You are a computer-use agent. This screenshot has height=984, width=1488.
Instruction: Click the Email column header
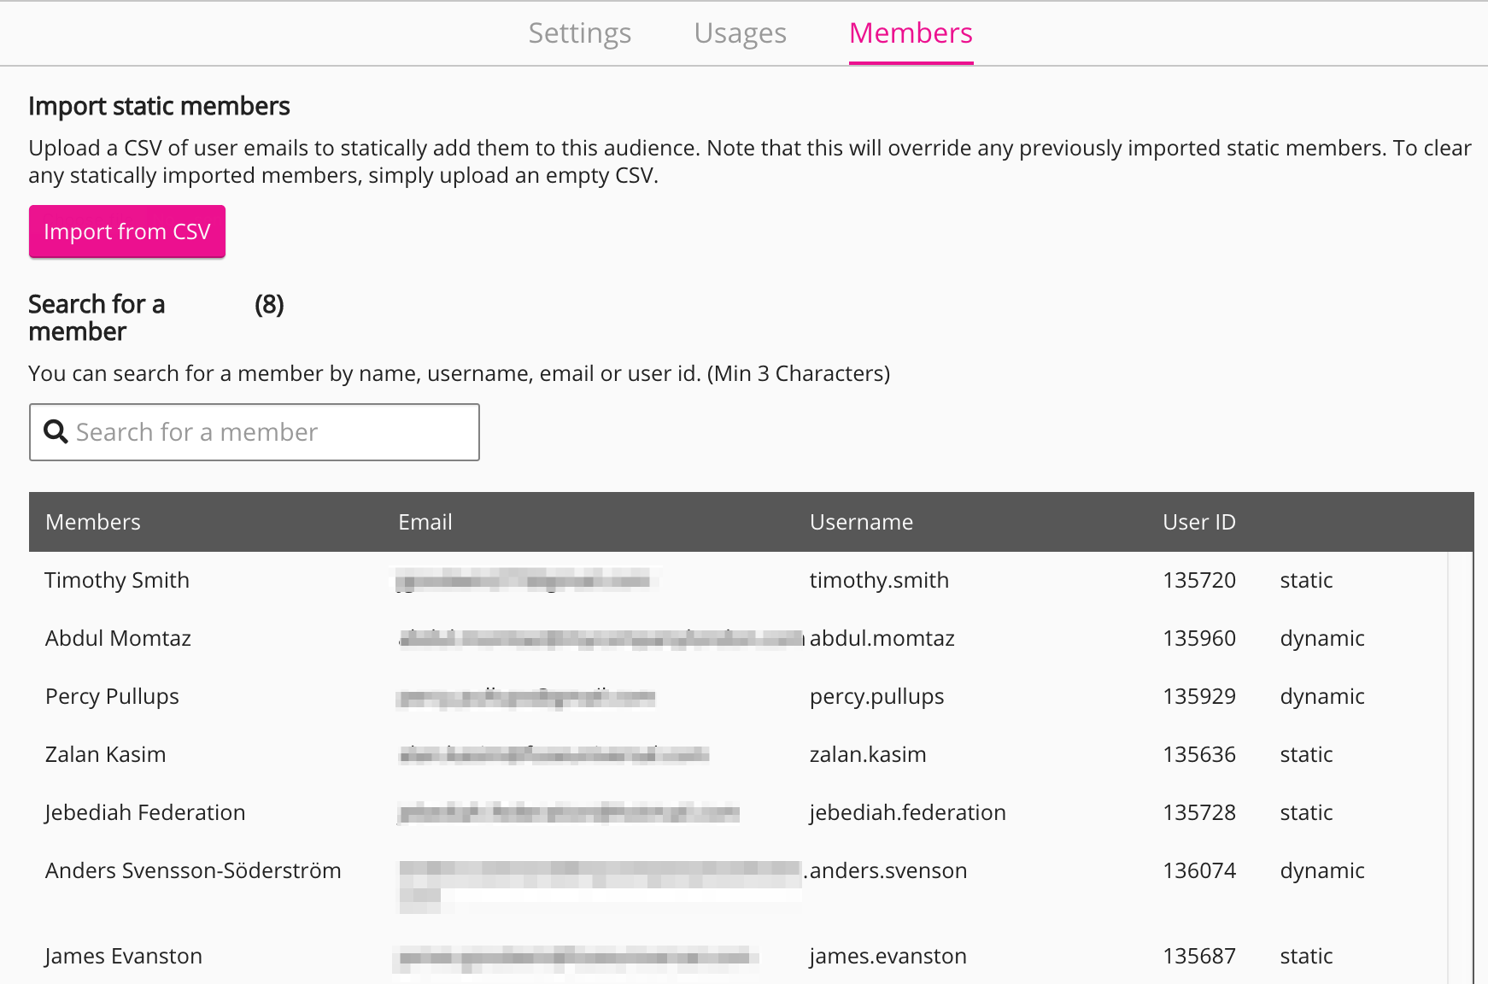coord(425,522)
